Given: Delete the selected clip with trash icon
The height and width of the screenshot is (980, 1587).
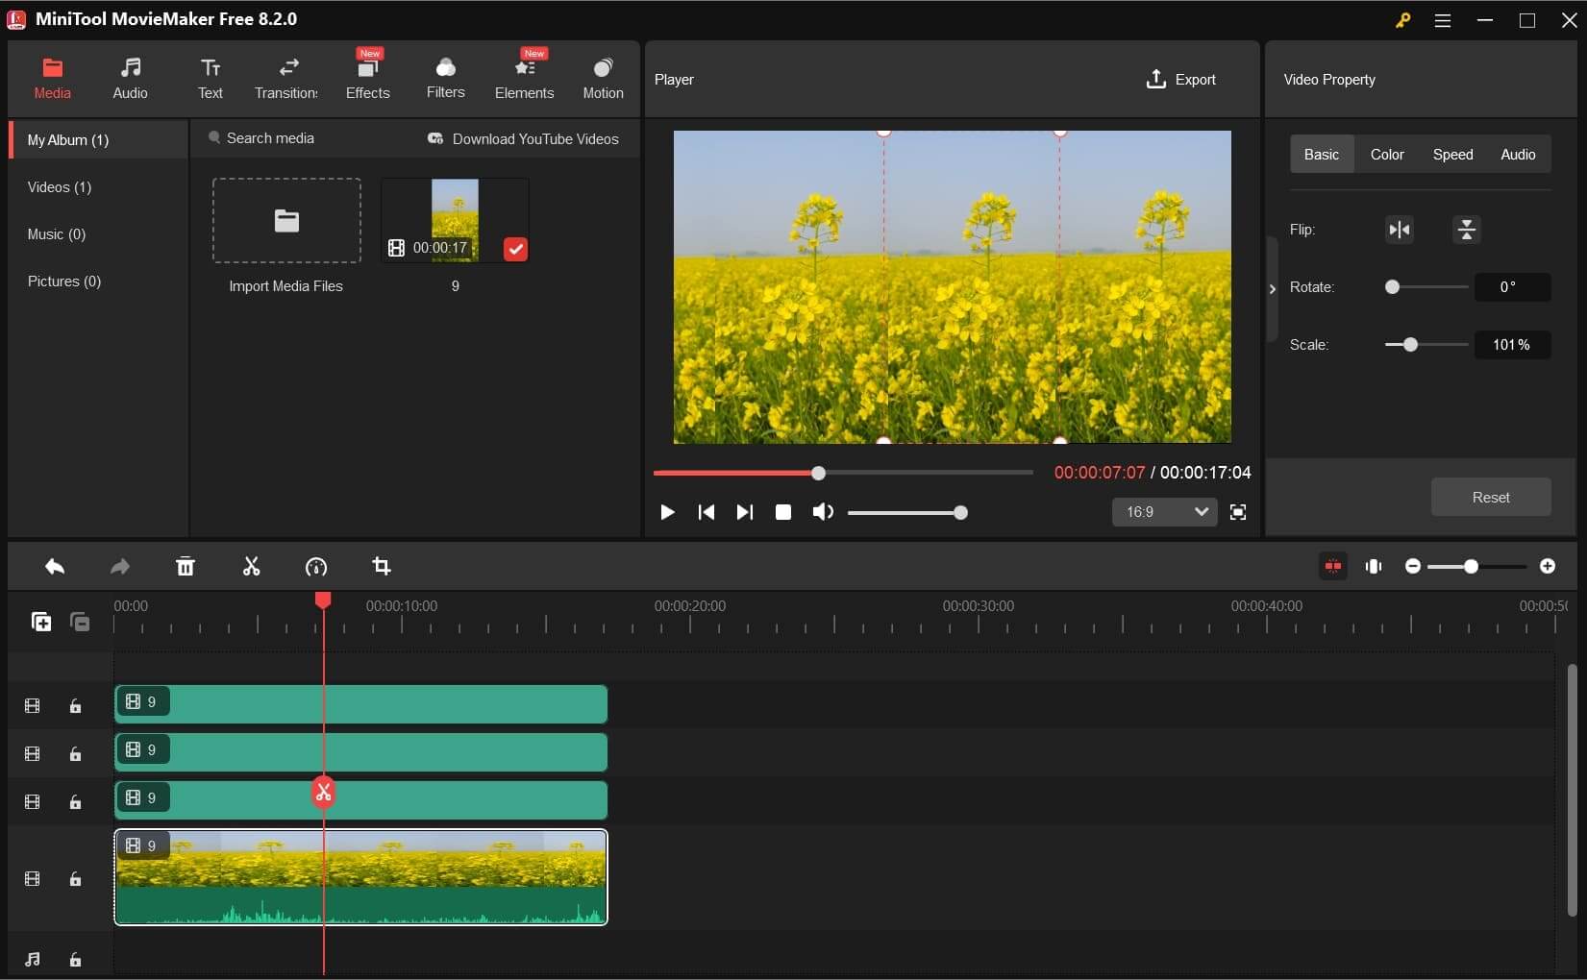Looking at the screenshot, I should click(186, 567).
